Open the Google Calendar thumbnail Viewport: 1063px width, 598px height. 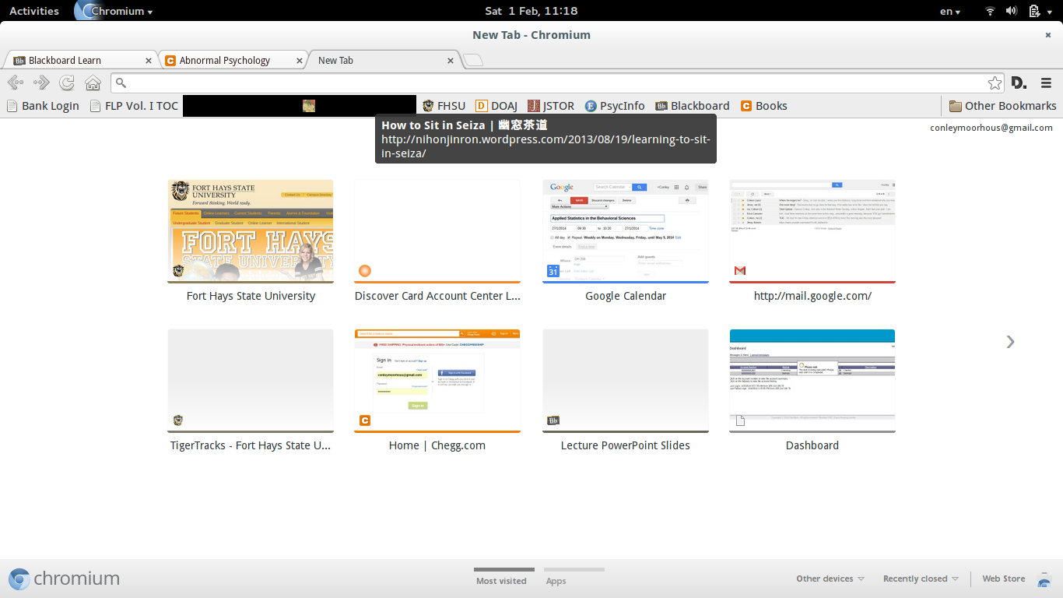point(626,232)
